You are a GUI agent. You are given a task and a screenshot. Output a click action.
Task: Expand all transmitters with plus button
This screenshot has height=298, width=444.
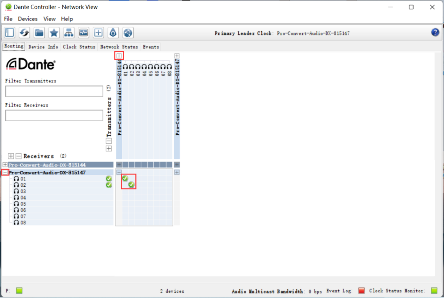109,149
